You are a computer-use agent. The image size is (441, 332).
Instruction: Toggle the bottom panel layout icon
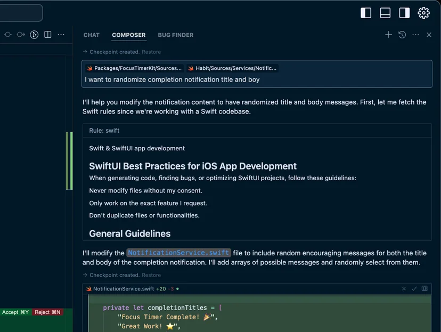[385, 13]
